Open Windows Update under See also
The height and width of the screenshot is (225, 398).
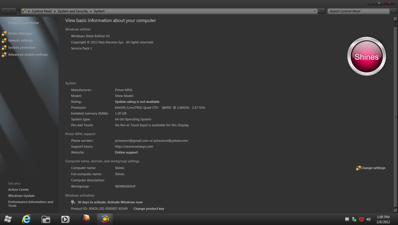tap(21, 196)
